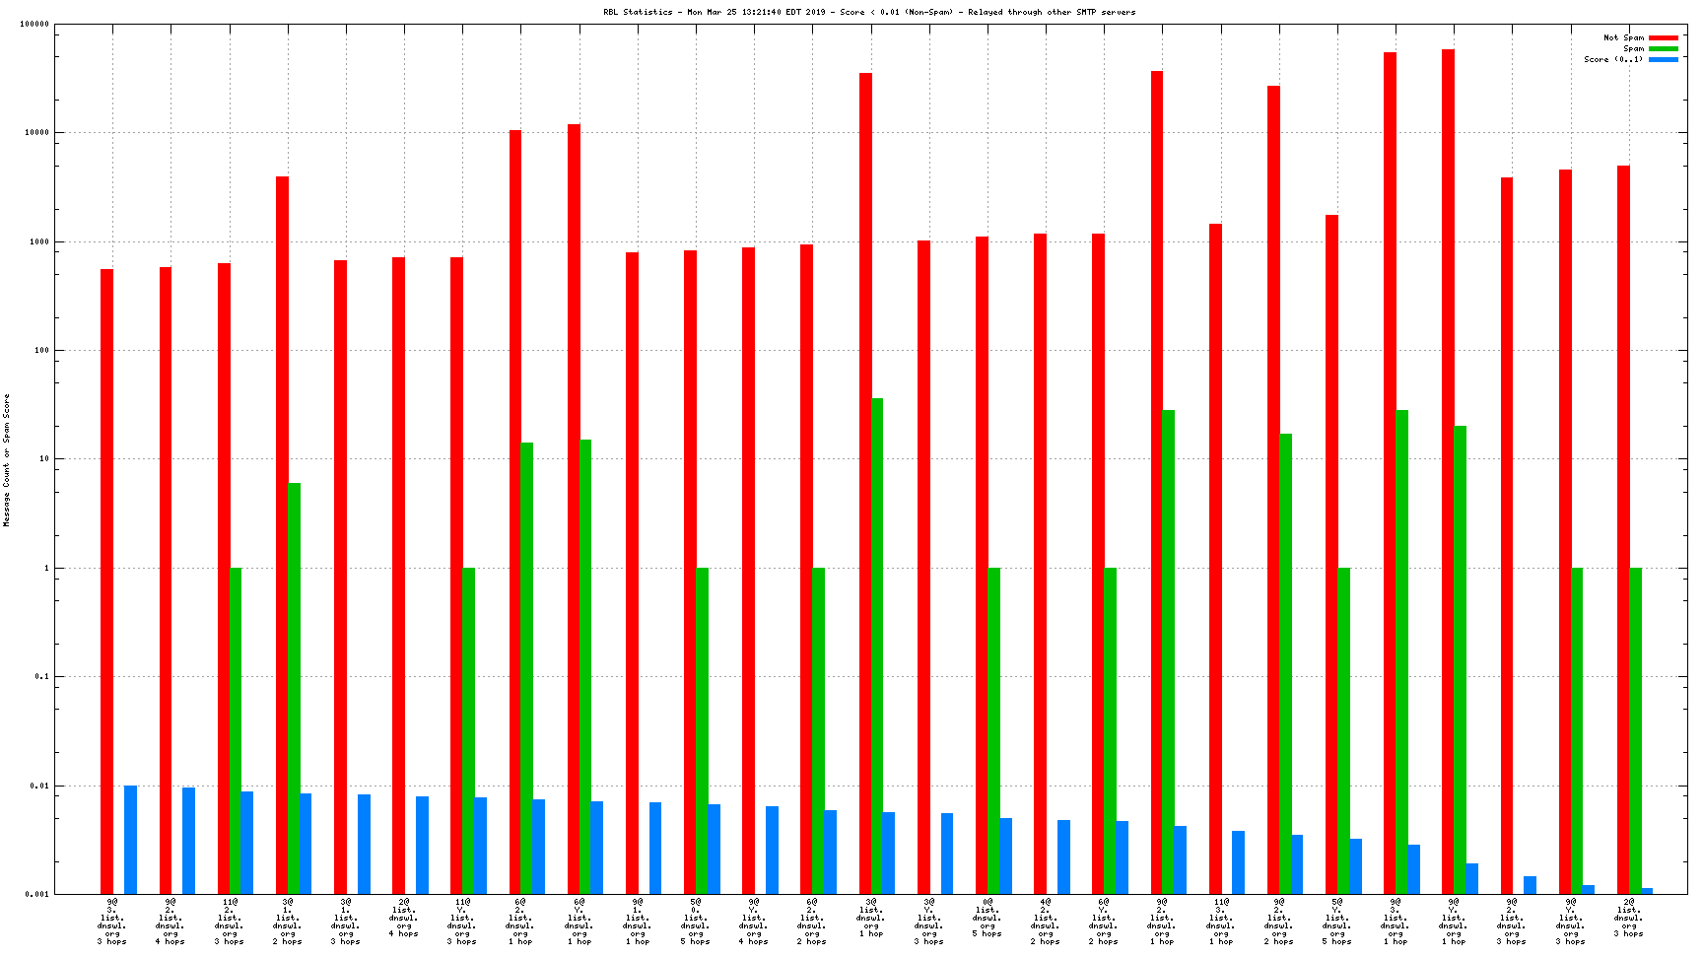
Task: Click the "Score (0..1)" legend text
Action: click(1613, 59)
